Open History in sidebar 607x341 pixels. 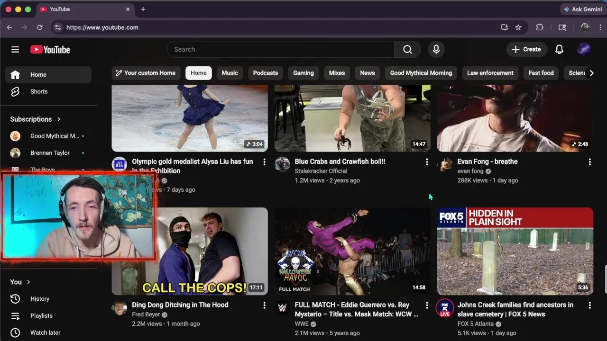[x=48, y=299]
